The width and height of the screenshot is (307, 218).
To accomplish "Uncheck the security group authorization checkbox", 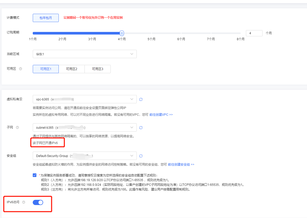I will (35, 175).
